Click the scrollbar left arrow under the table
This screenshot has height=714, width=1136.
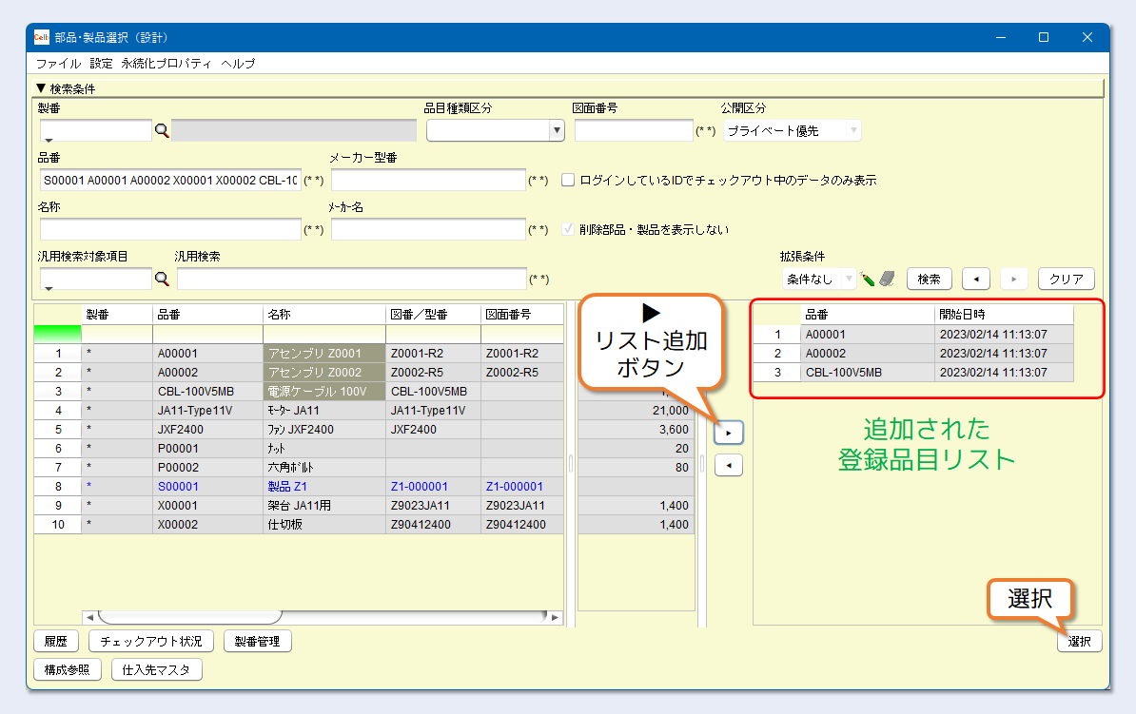click(x=89, y=617)
